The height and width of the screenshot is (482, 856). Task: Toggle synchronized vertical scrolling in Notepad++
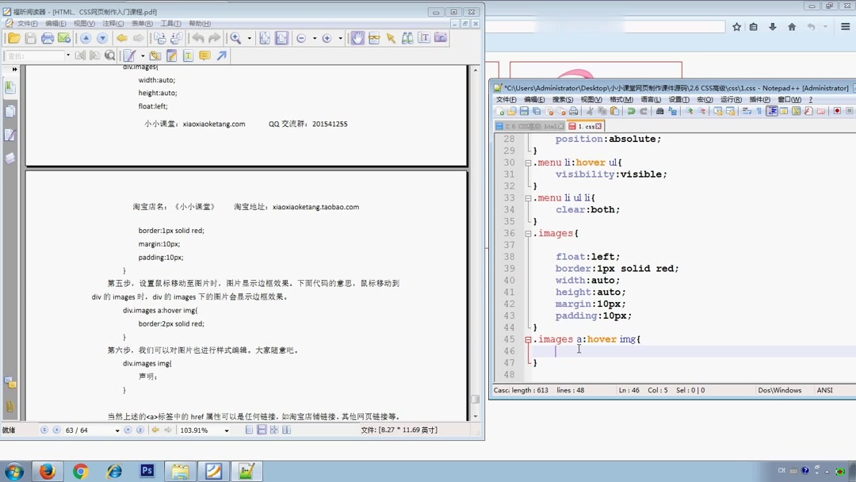point(717,111)
